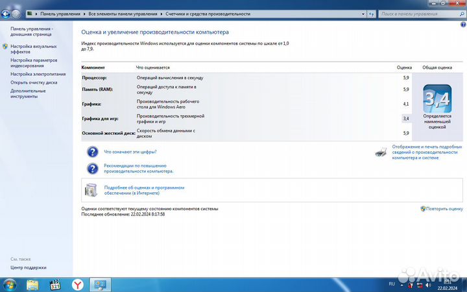467x292 pixels.
Task: Click the active Control Panel taskbar button
Action: pos(101,285)
